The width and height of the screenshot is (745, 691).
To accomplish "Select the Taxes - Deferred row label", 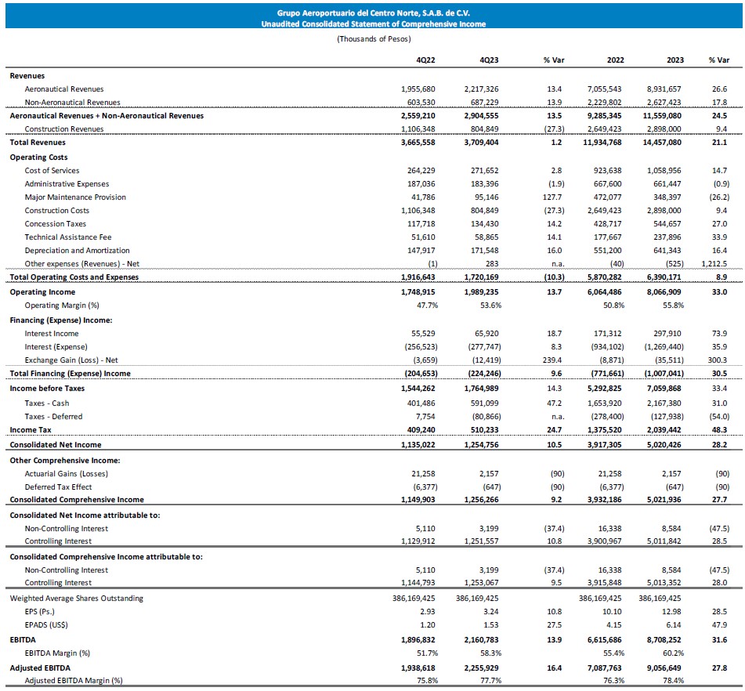I will pyautogui.click(x=53, y=417).
